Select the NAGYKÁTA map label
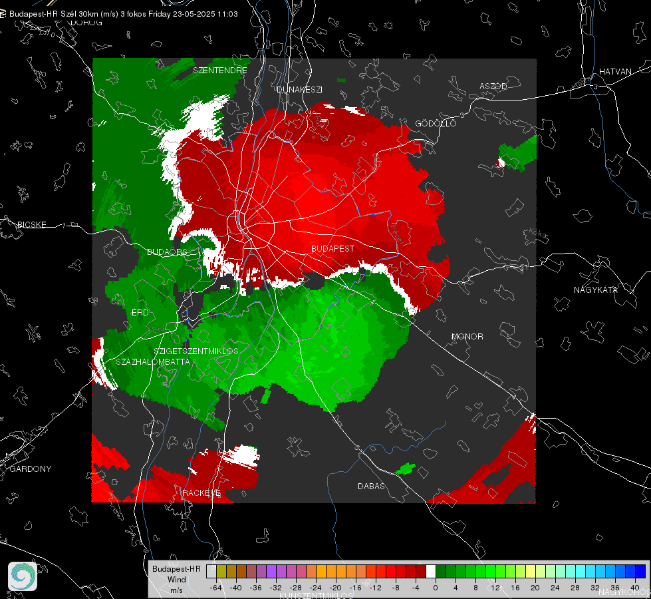 pyautogui.click(x=596, y=290)
